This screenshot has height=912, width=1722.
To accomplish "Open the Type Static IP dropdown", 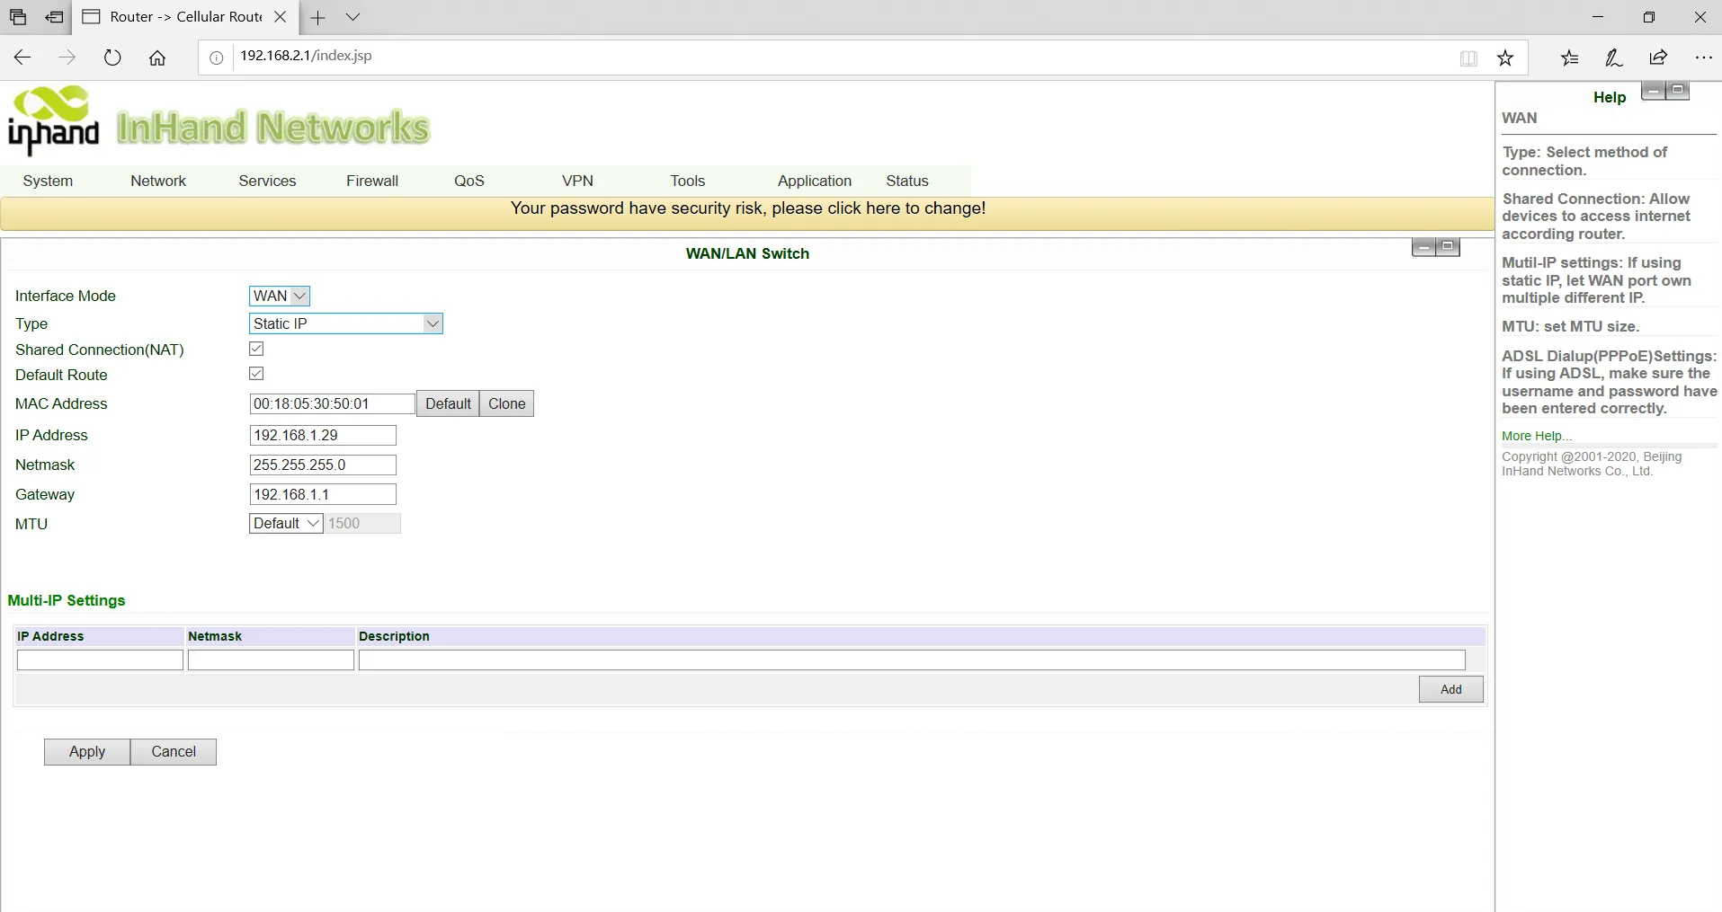I will click(346, 323).
